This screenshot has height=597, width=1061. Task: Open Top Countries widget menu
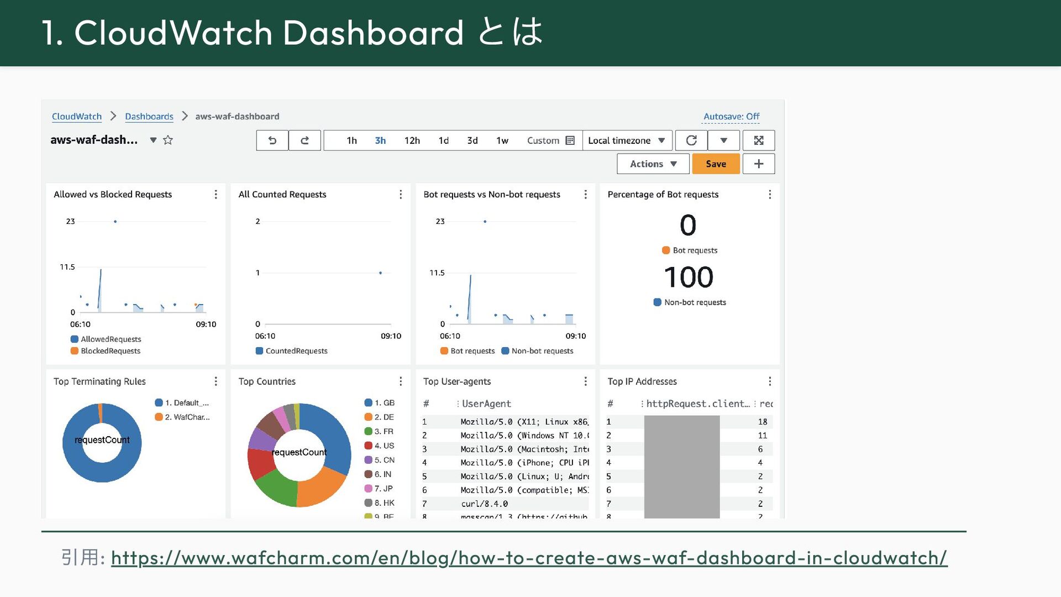(x=401, y=381)
